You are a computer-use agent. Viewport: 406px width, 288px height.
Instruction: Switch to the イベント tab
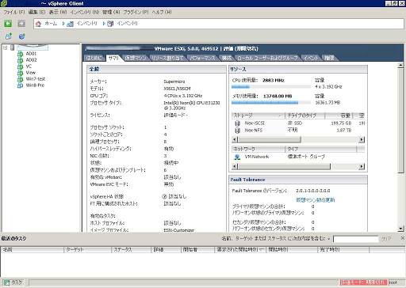click(x=311, y=58)
